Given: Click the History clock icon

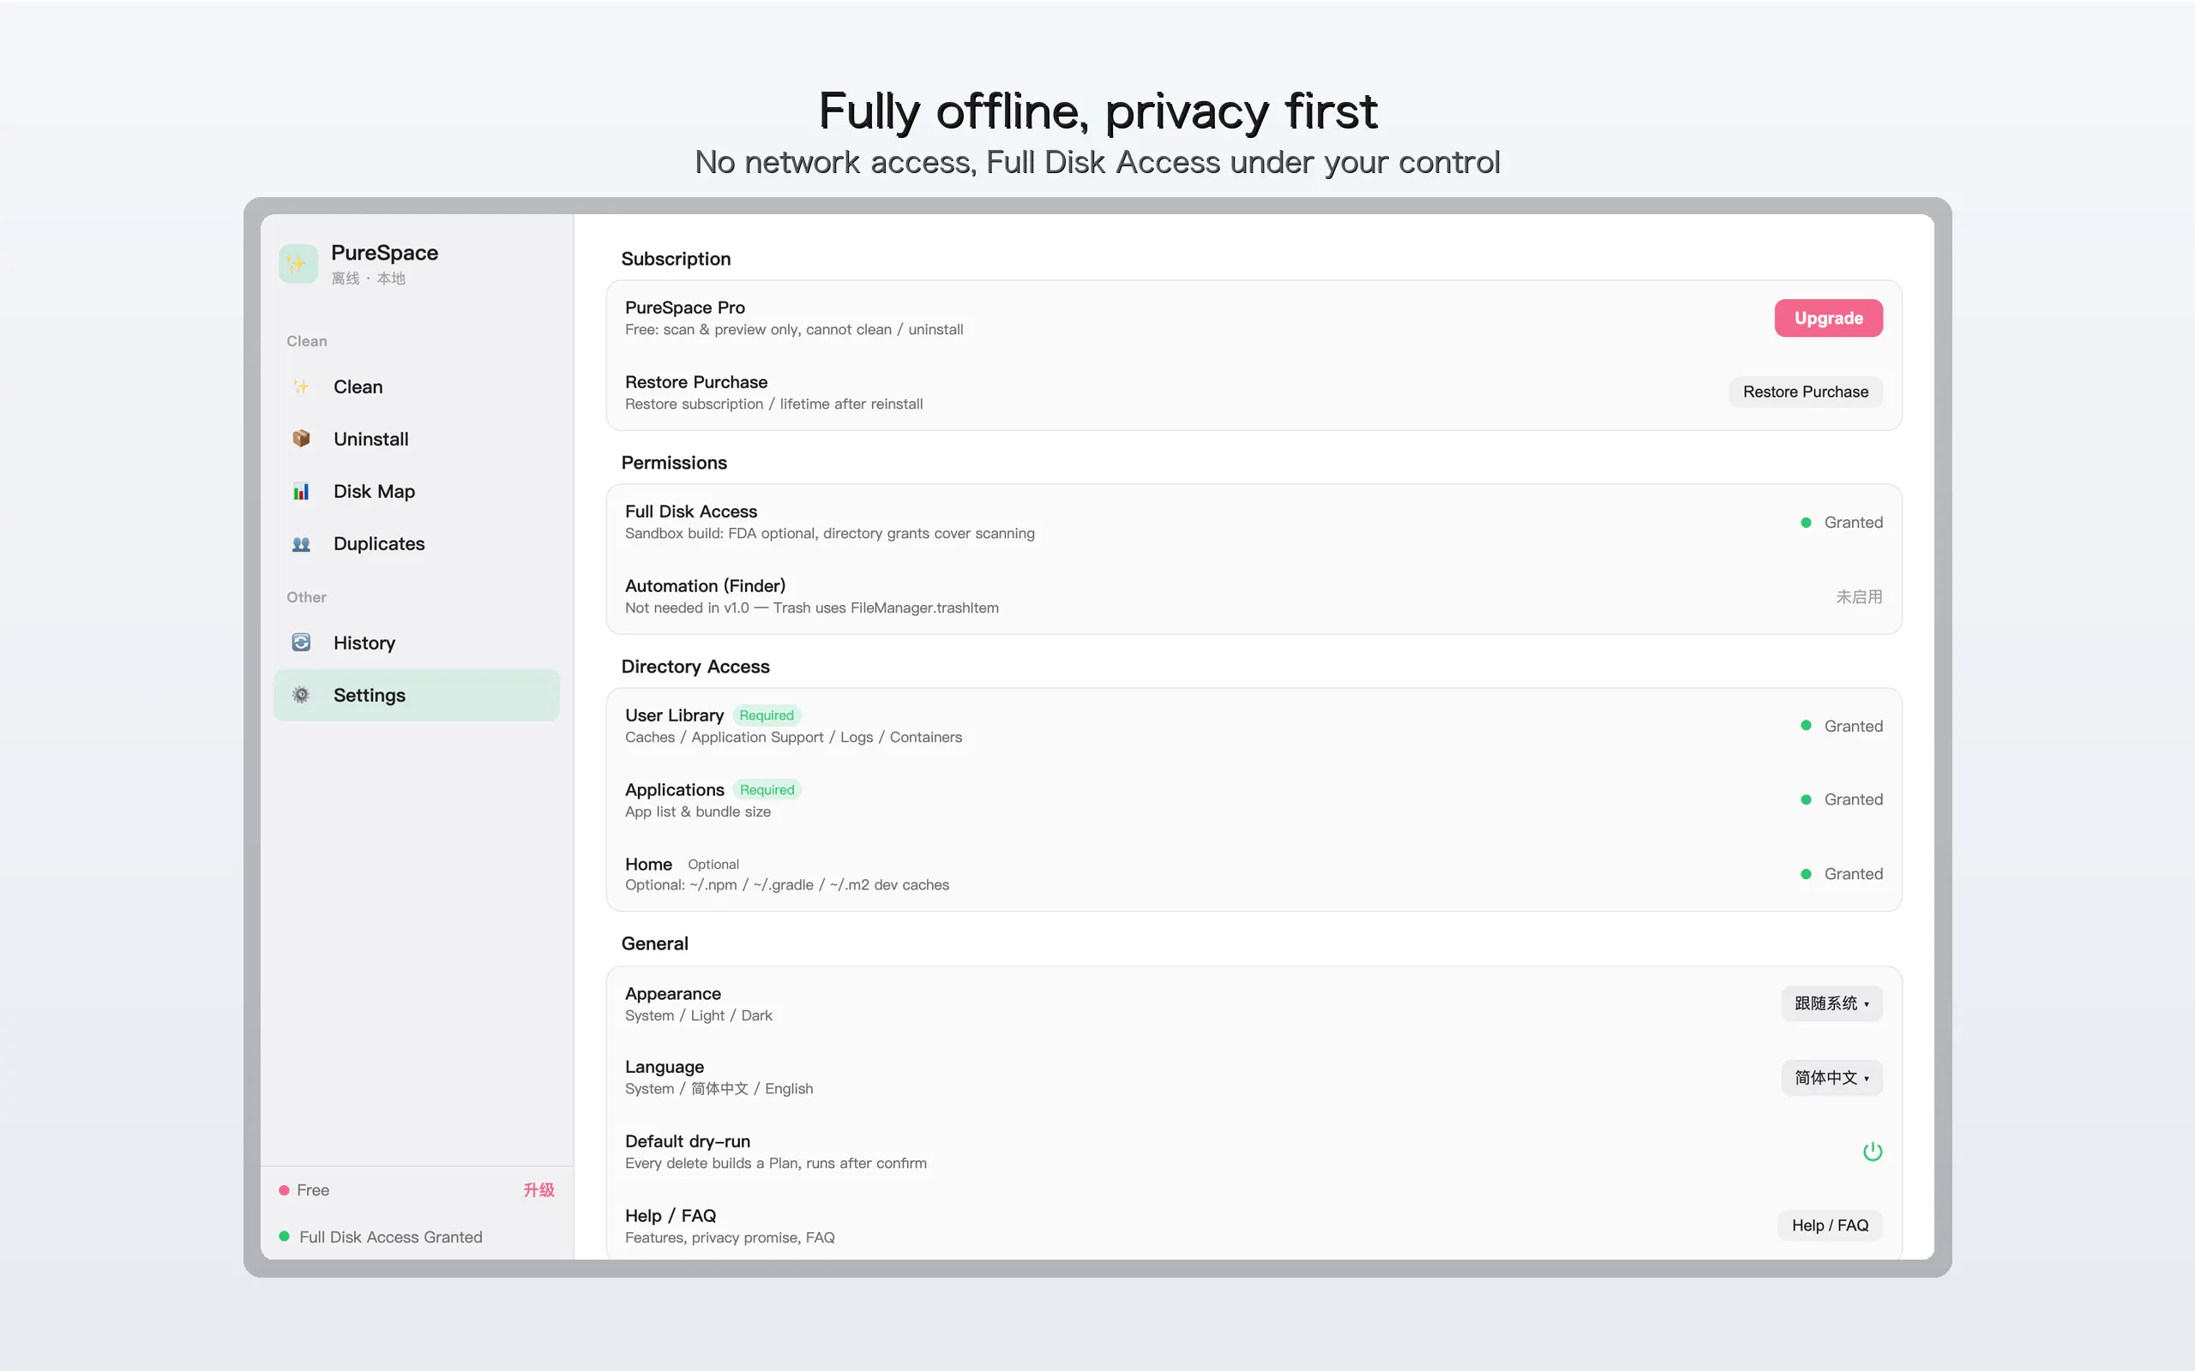Looking at the screenshot, I should click(x=301, y=643).
